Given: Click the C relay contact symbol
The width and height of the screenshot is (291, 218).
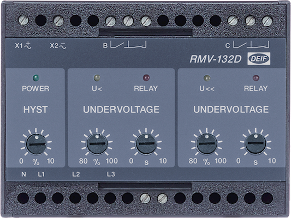Looking at the screenshot, I should tap(251, 45).
